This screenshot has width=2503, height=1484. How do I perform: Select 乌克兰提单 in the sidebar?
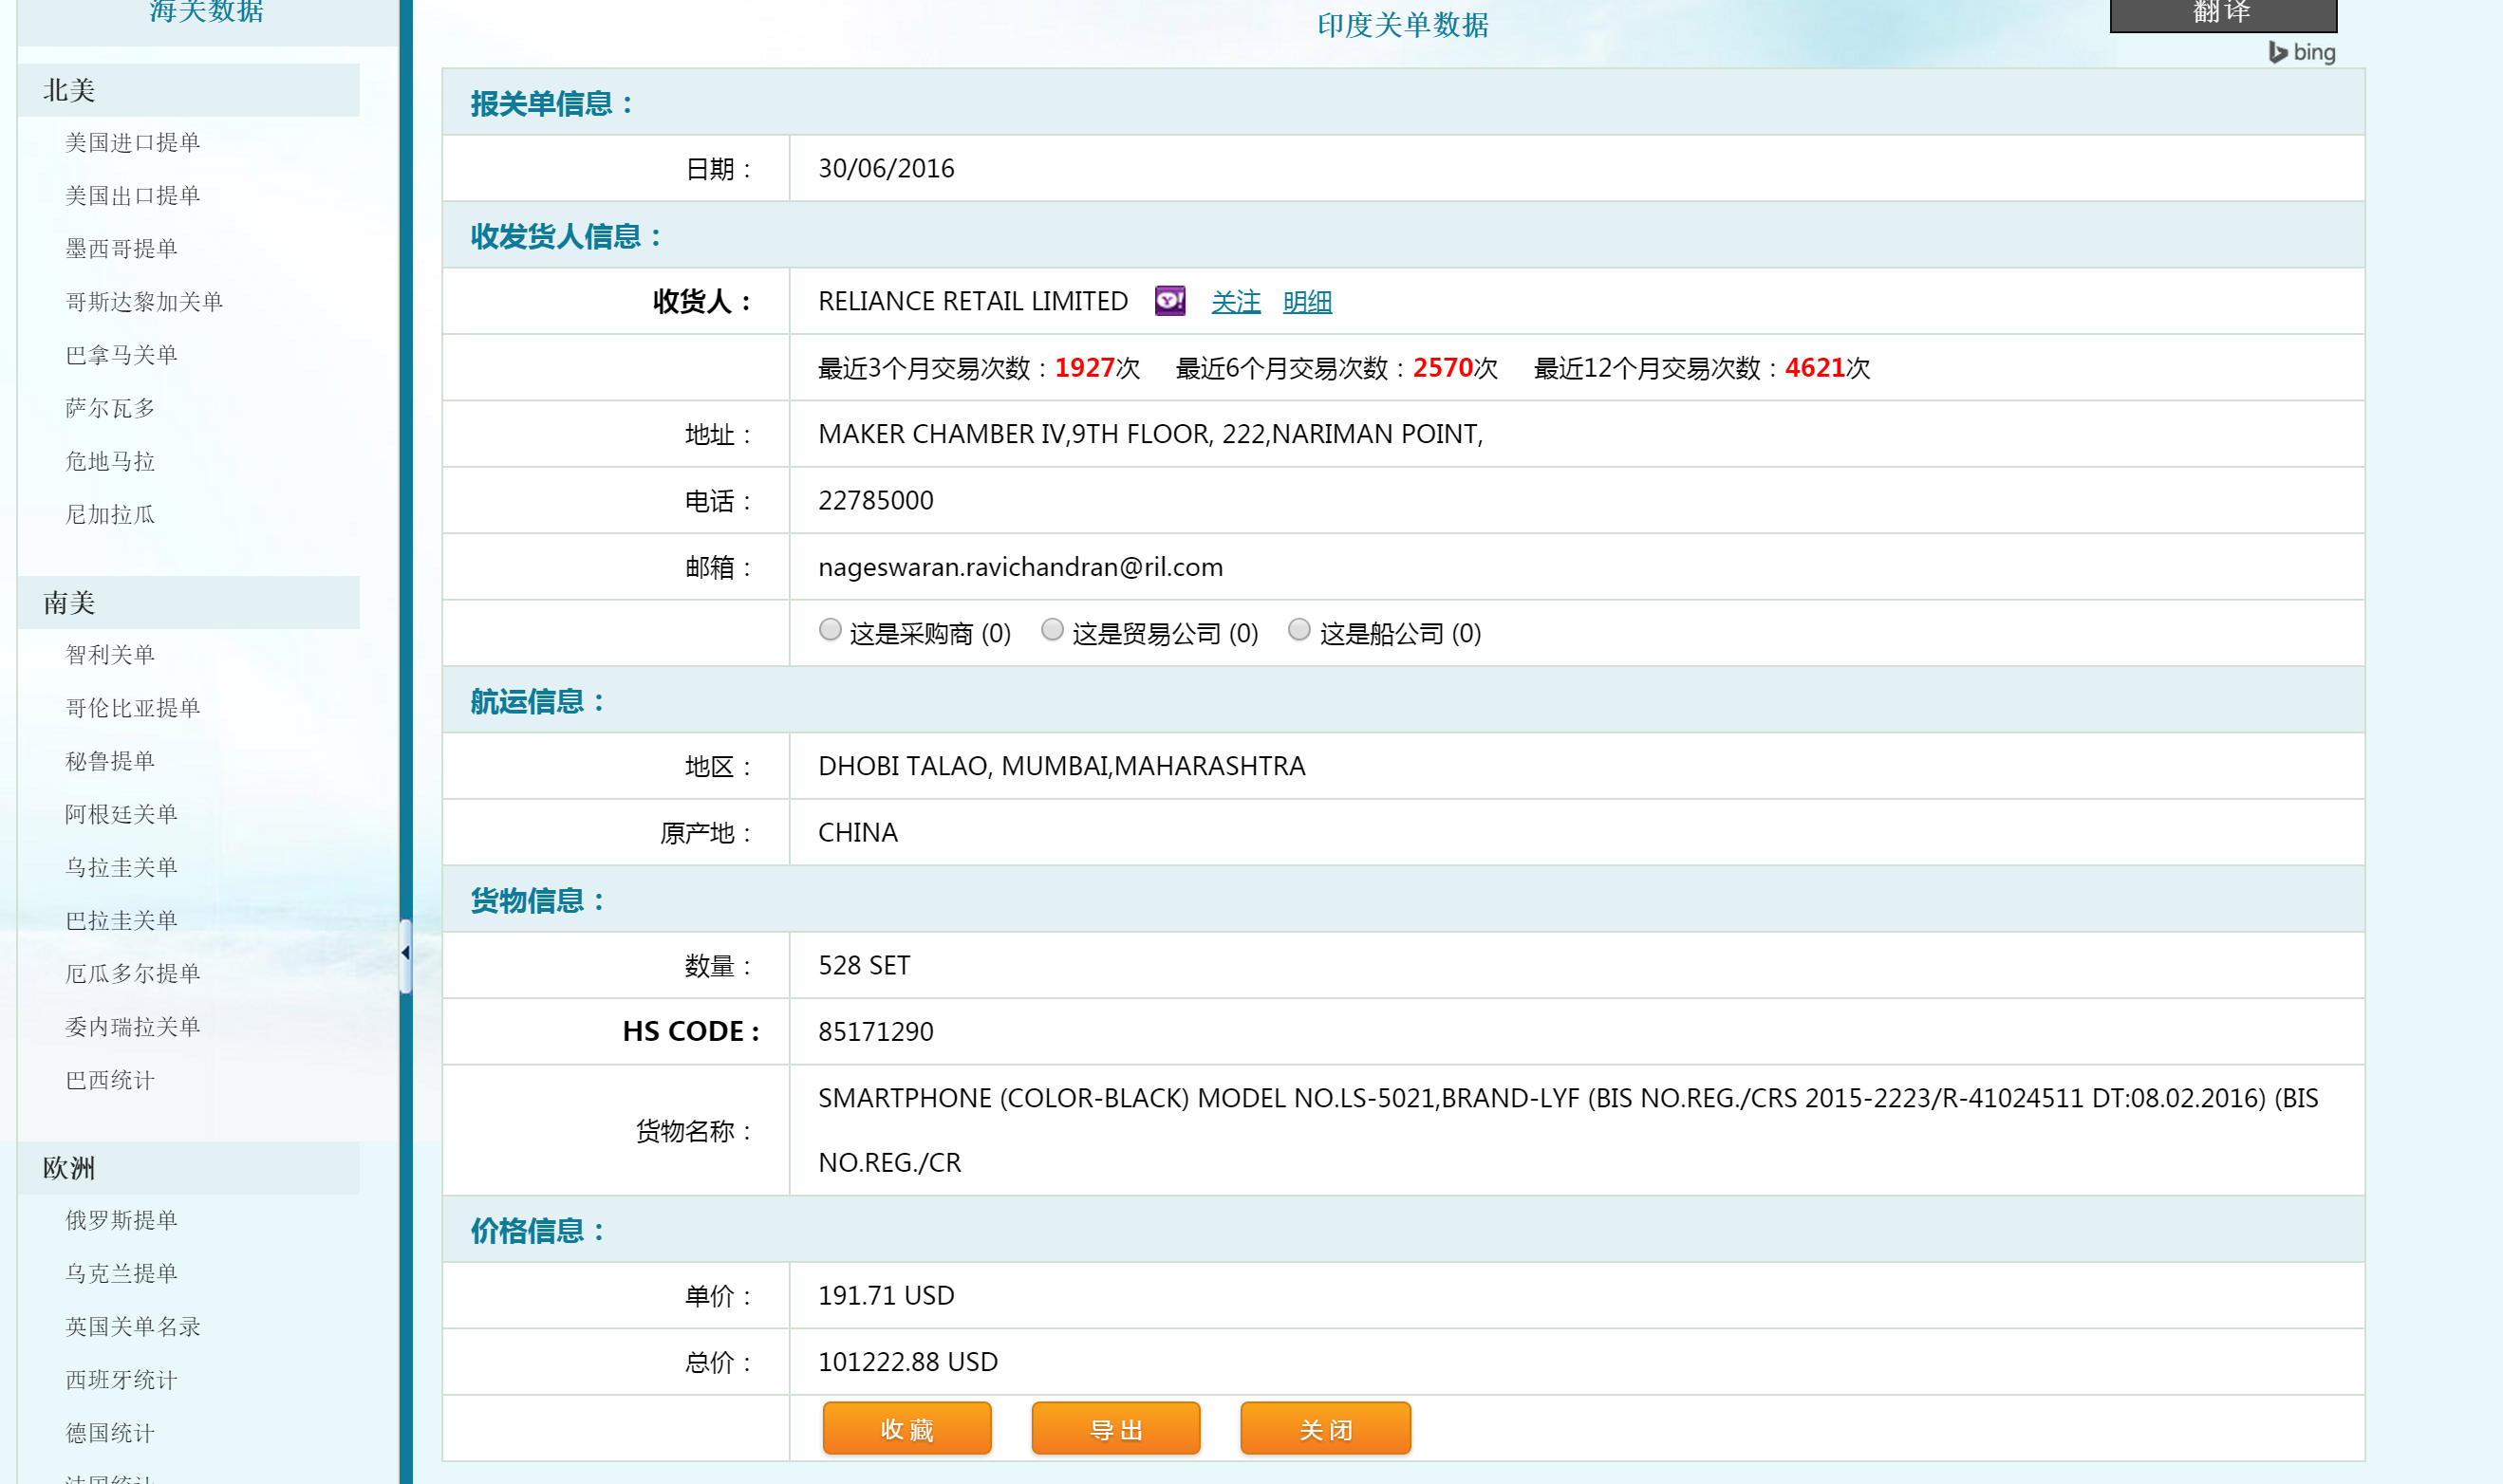click(x=121, y=1273)
